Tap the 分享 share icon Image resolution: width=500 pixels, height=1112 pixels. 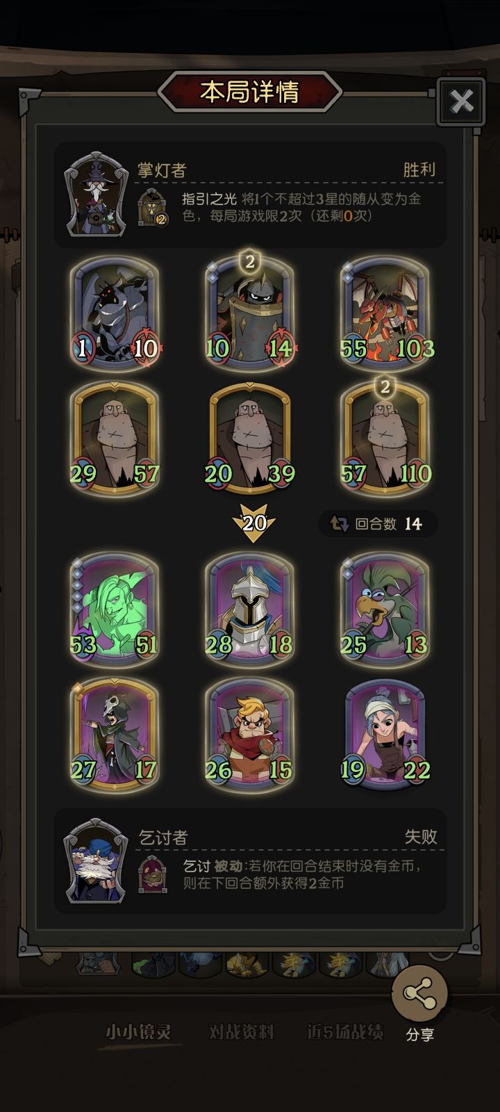tap(419, 994)
